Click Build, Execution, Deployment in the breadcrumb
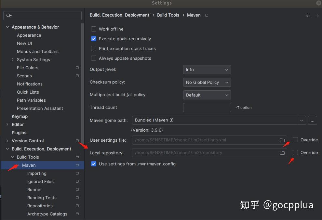The image size is (322, 220). coord(119,15)
